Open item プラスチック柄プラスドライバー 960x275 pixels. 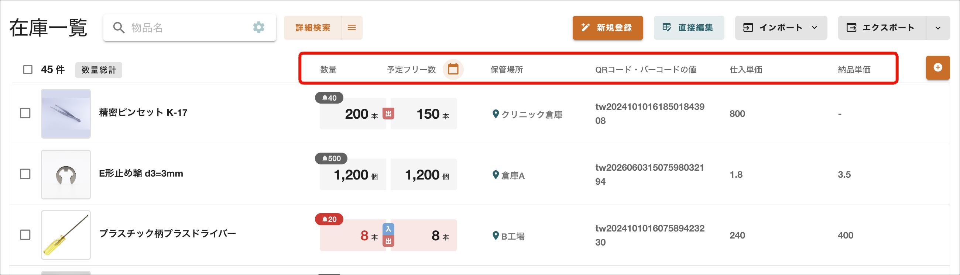[x=168, y=233]
